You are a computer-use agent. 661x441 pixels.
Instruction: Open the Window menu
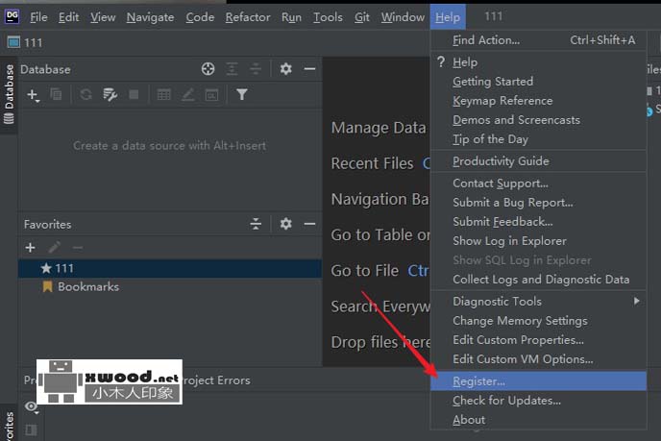403,17
